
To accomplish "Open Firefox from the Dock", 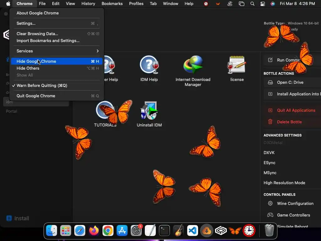I will tap(94, 231).
